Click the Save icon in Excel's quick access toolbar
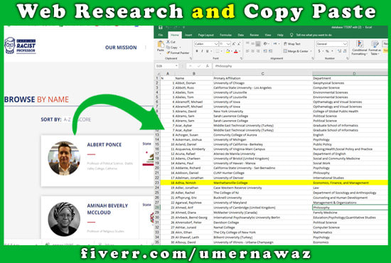Image resolution: width=391 pixels, height=263 pixels. pyautogui.click(x=161, y=28)
